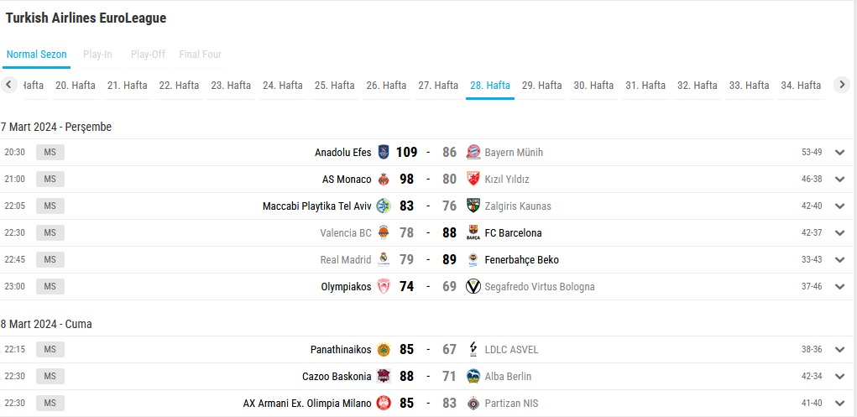
Task: Expand the Cazoo Baskonia vs Alba Berlin row
Action: [840, 376]
